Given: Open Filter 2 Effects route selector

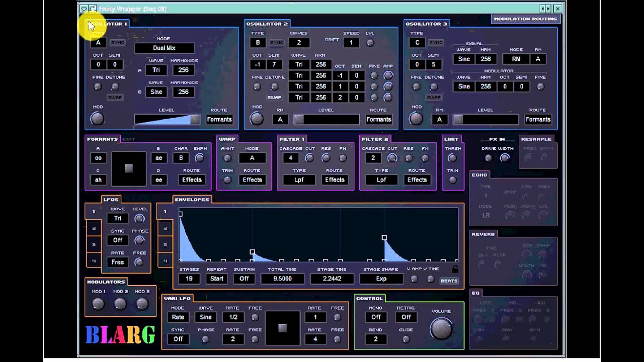Looking at the screenshot, I should click(x=417, y=180).
